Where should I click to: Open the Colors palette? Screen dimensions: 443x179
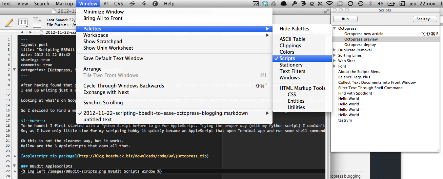(x=302, y=52)
